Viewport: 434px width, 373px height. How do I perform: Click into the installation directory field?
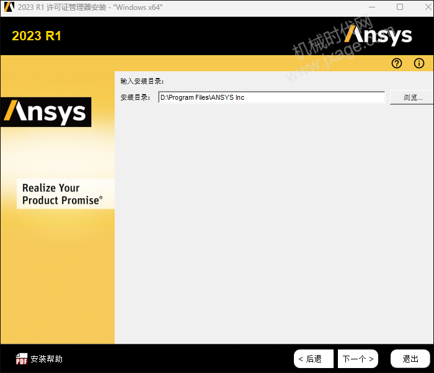pyautogui.click(x=272, y=97)
